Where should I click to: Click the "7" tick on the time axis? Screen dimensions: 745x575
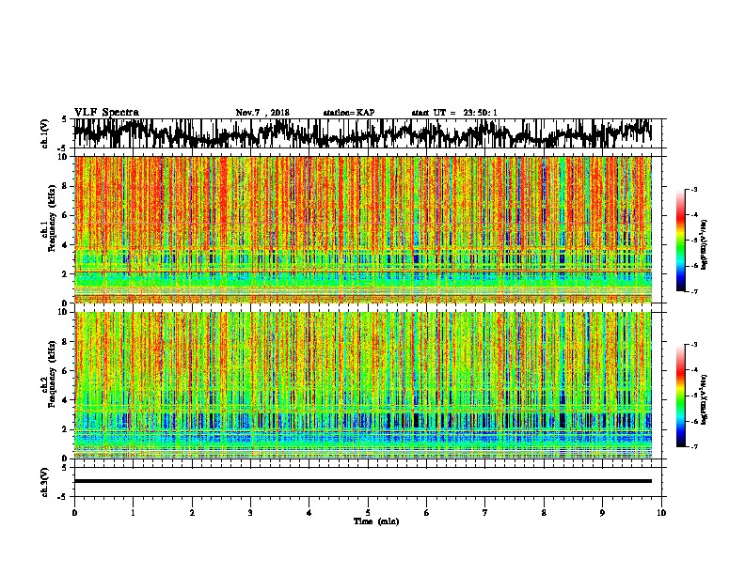click(x=485, y=513)
